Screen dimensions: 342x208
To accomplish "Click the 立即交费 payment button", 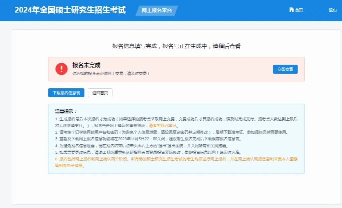I will pos(285,69).
